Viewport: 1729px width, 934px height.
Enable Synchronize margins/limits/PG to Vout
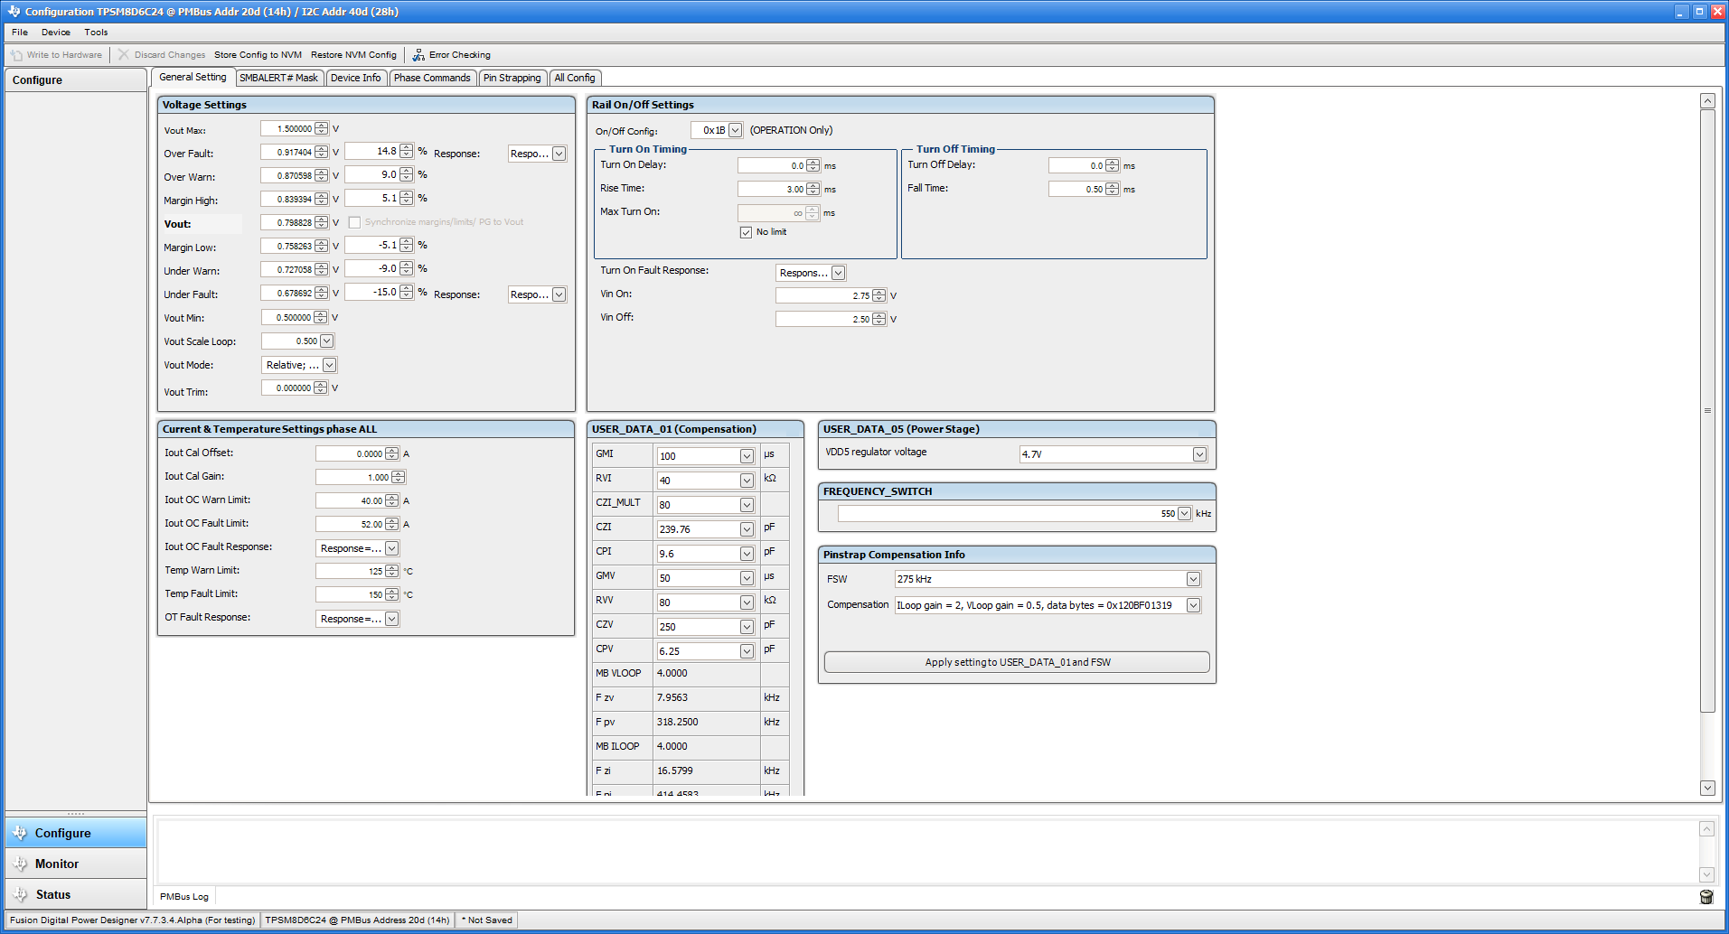point(352,221)
